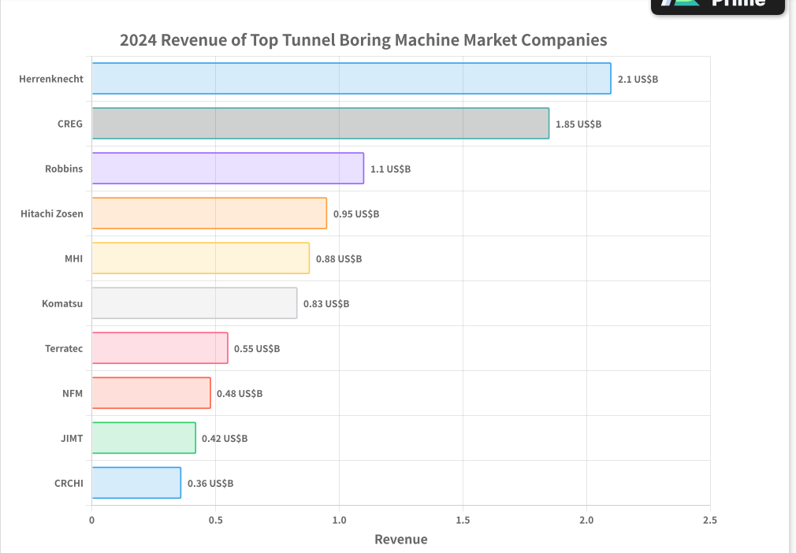Click the orange Hitachi Zosen bar
The height and width of the screenshot is (553, 796).
pyautogui.click(x=209, y=213)
